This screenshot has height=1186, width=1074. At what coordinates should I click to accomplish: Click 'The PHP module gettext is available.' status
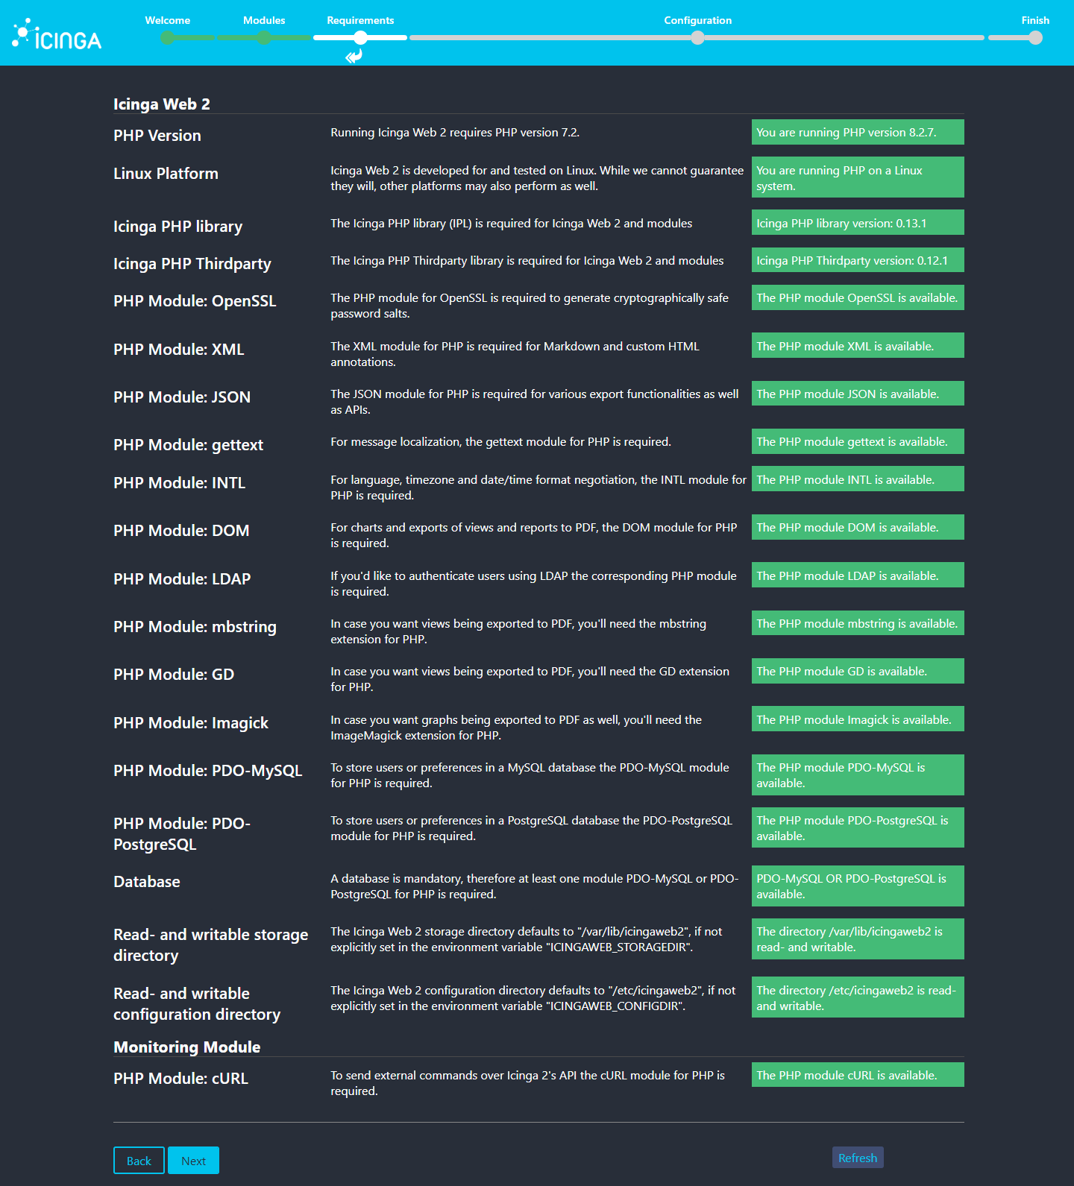pos(858,441)
